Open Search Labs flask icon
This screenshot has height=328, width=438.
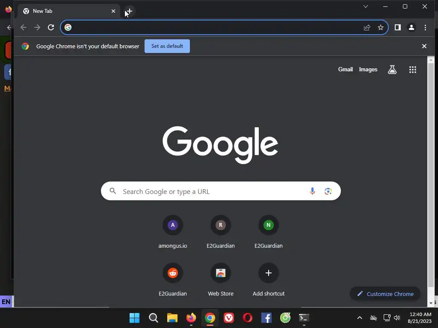pyautogui.click(x=392, y=70)
